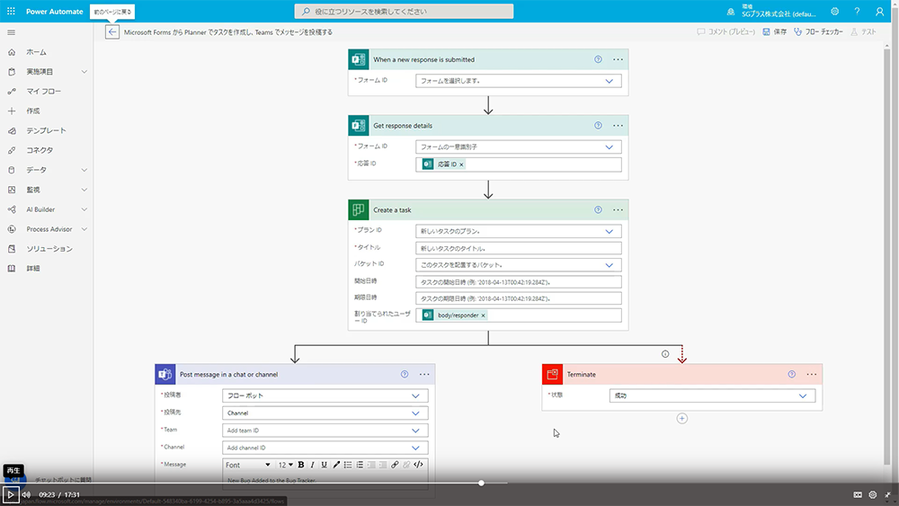
Task: Insert a link in the Message editor
Action: click(395, 465)
